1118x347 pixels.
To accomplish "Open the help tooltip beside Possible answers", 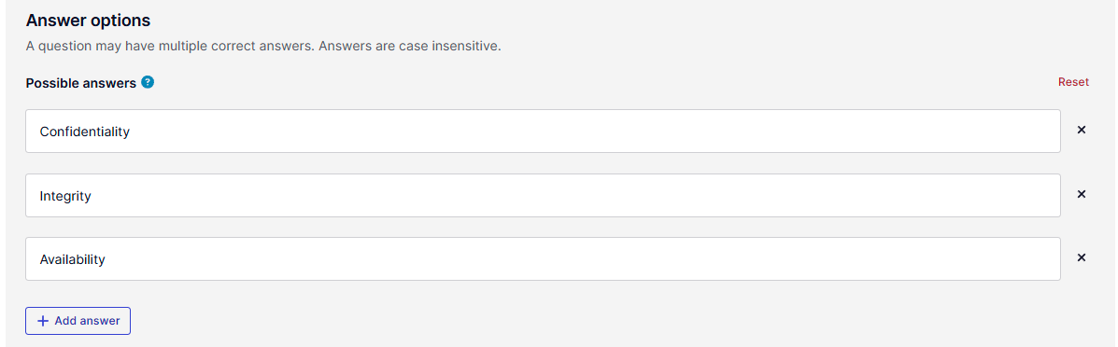I will (148, 82).
